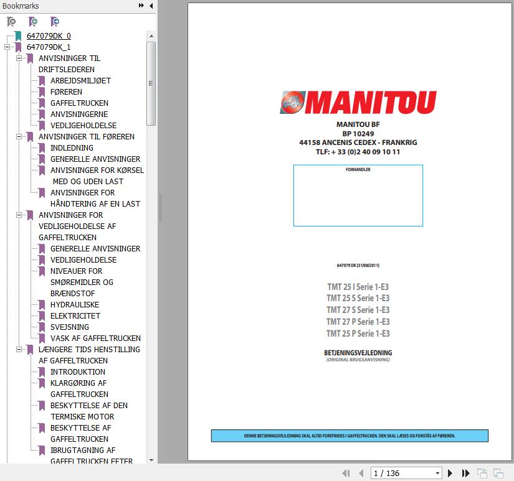Open HYDRAULISKE bookmark

point(75,305)
